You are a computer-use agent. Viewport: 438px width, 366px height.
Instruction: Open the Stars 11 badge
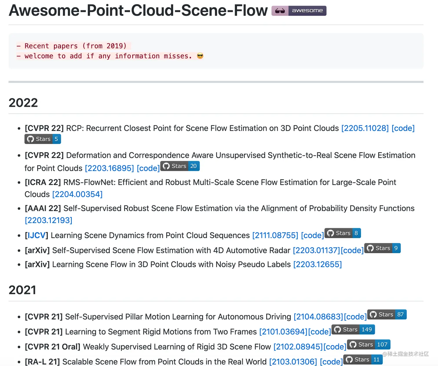363,359
